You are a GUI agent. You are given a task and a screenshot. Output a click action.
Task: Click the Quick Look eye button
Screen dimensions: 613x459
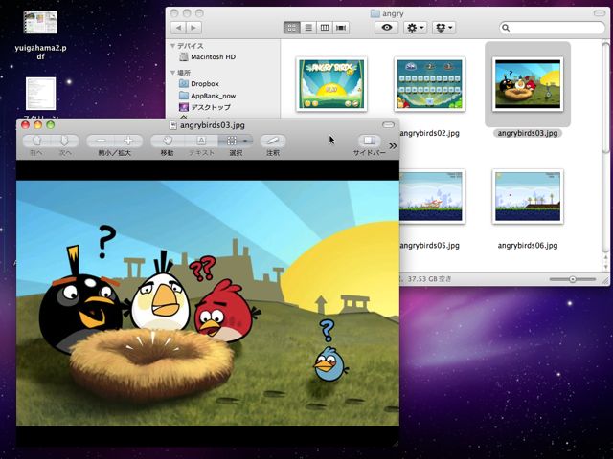coord(387,28)
